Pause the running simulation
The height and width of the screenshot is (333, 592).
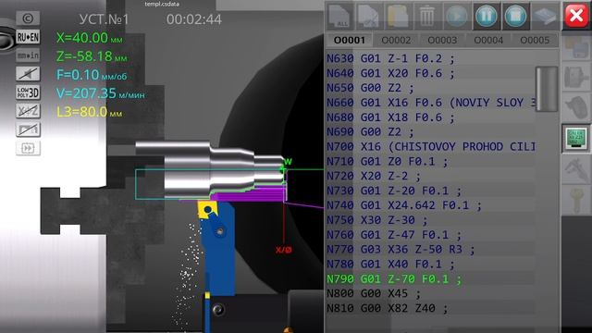click(x=486, y=17)
